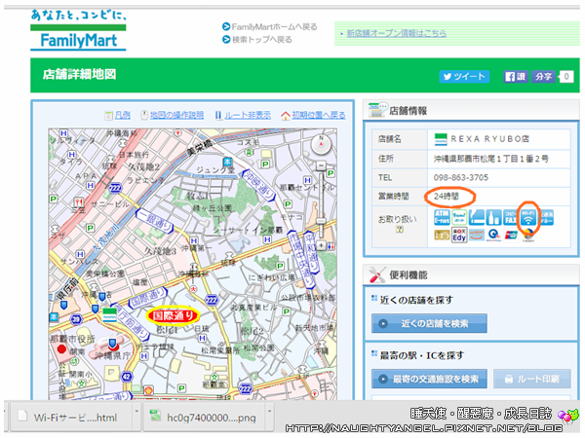585x438 pixels.
Task: Click the 'ルート印刷' print button
Action: [x=532, y=379]
